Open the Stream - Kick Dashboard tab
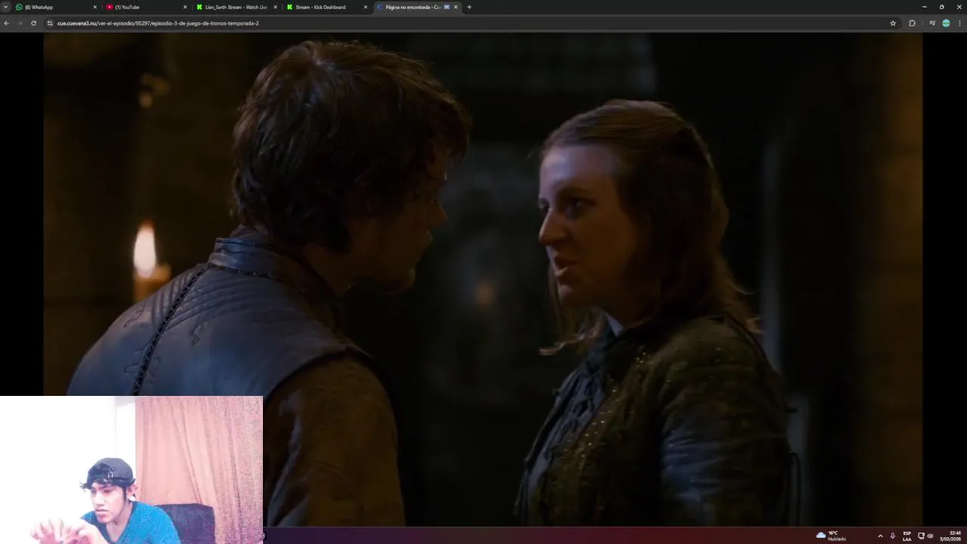The width and height of the screenshot is (967, 544). click(326, 7)
